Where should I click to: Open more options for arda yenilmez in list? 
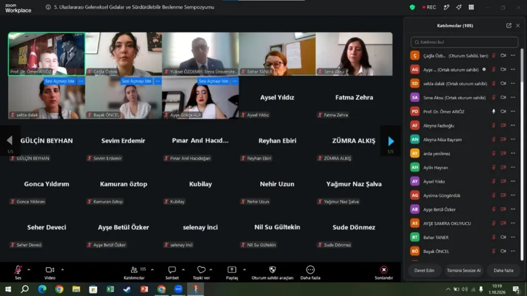coord(513,153)
